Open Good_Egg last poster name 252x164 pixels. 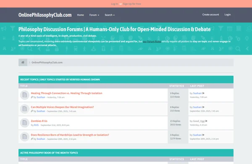pyautogui.click(x=199, y=121)
